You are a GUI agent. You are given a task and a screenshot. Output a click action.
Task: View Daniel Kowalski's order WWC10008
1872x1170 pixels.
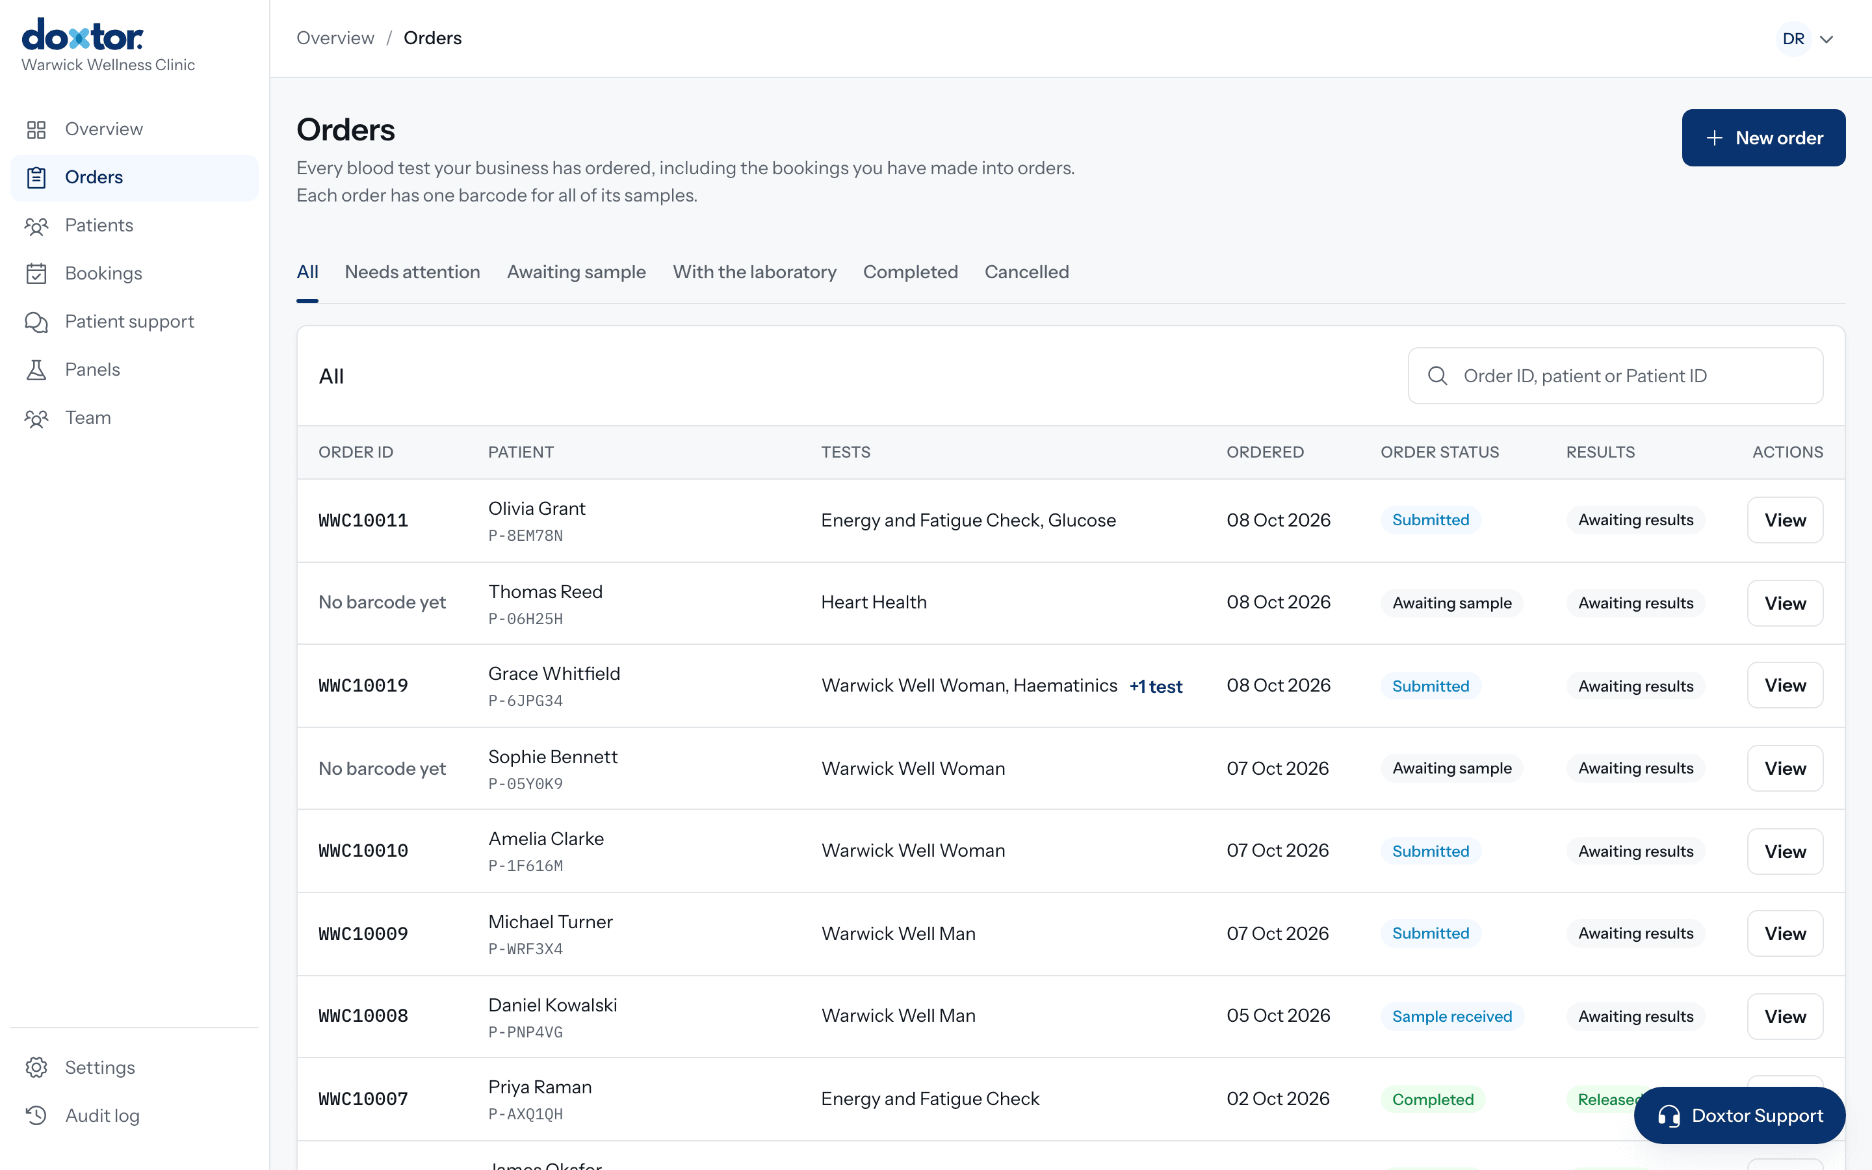pos(1785,1017)
